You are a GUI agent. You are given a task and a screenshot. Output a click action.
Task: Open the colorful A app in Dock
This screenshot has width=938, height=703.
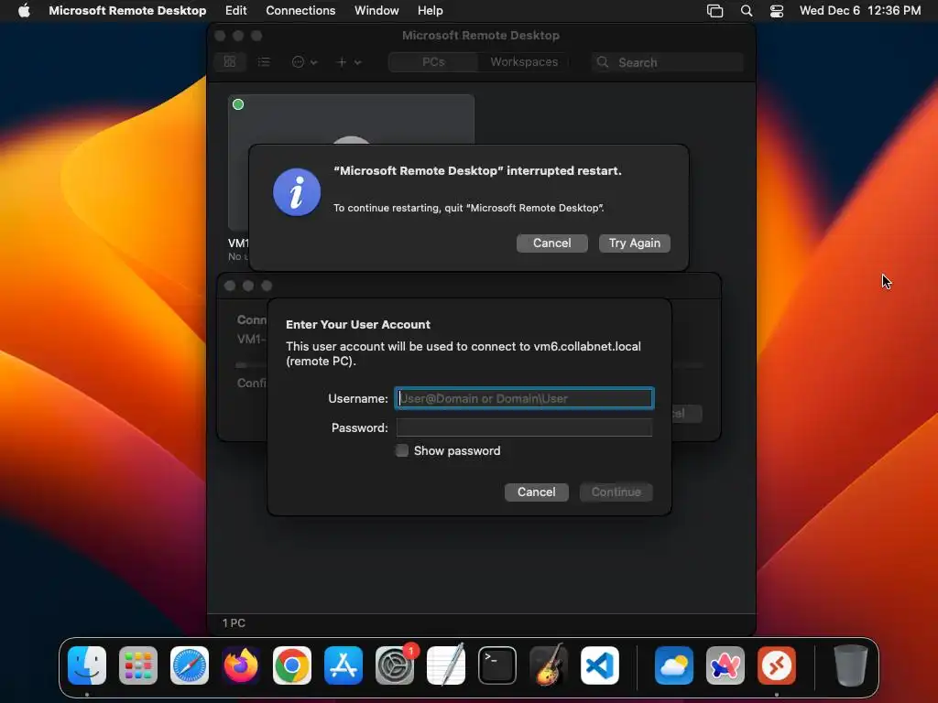725,665
